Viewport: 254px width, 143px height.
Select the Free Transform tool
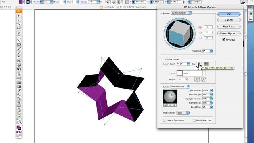(x=19, y=69)
